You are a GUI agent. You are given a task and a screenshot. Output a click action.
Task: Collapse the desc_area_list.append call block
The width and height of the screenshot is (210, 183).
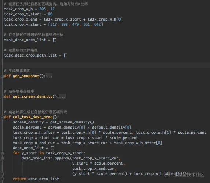2,158
